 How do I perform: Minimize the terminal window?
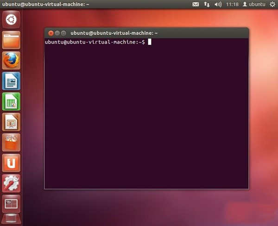click(x=57, y=33)
